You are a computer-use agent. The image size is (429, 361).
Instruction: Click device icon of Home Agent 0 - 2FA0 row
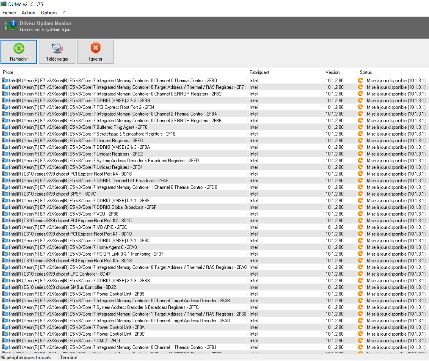[x=5, y=247]
